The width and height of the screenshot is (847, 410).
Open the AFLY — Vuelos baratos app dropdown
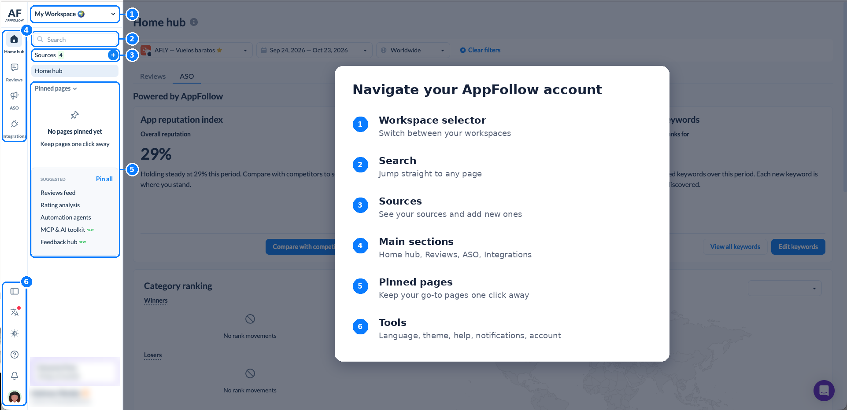pyautogui.click(x=196, y=50)
